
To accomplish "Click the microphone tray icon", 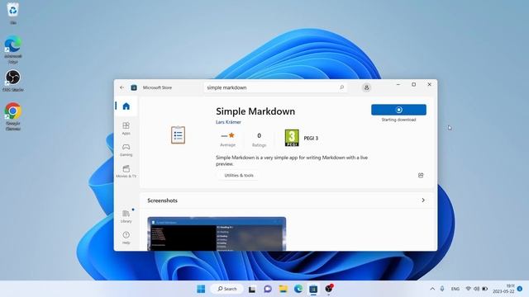I will tap(442, 289).
